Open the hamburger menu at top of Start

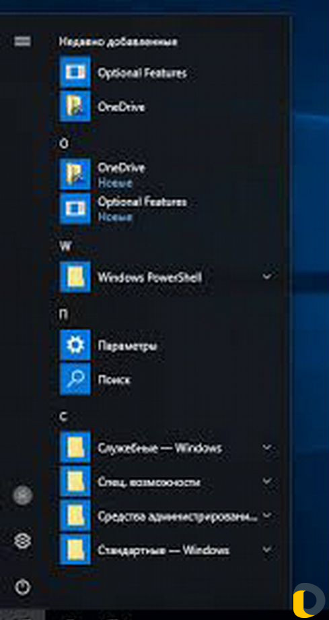[22, 41]
